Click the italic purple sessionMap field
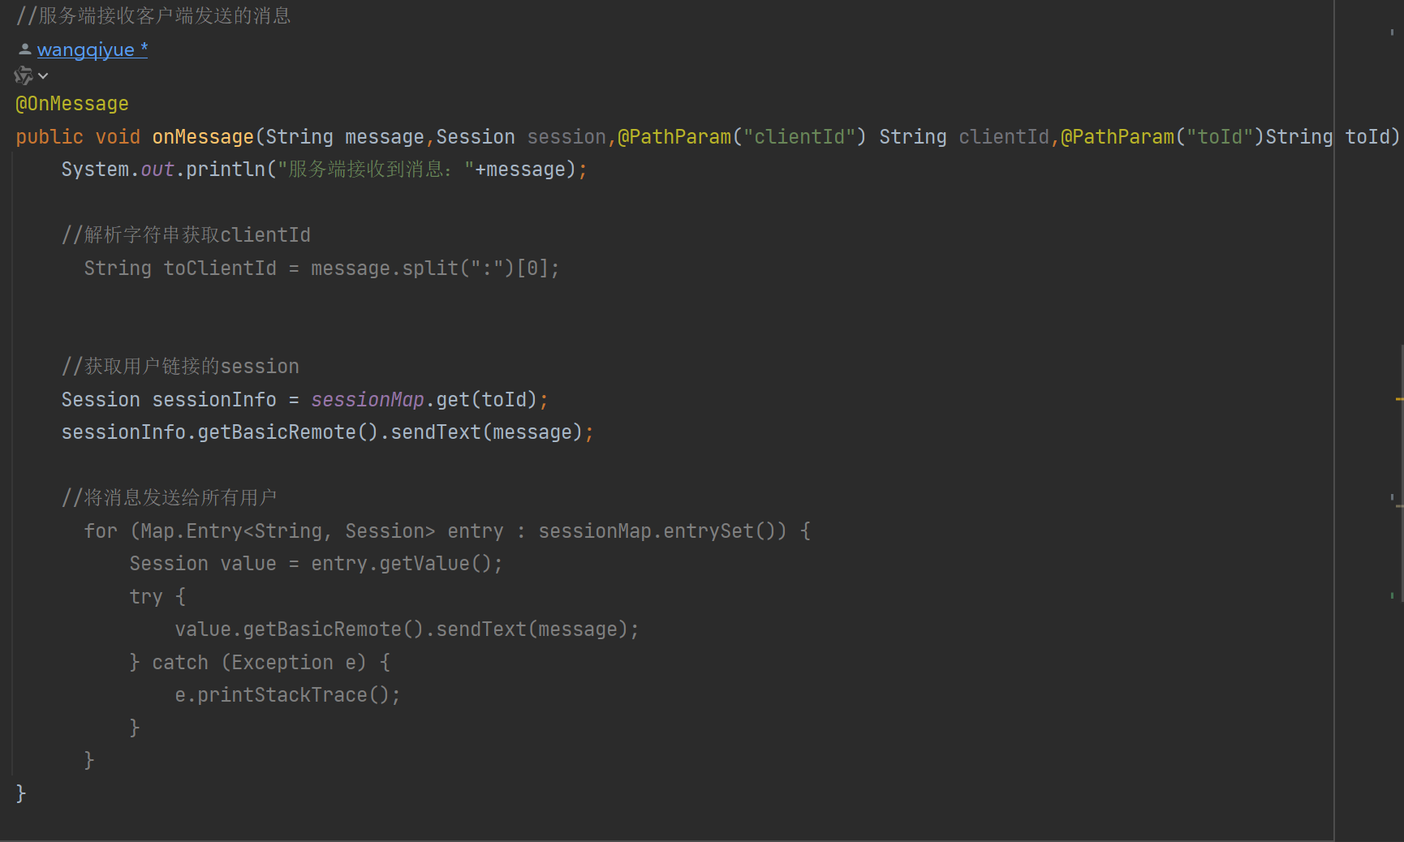 point(368,400)
